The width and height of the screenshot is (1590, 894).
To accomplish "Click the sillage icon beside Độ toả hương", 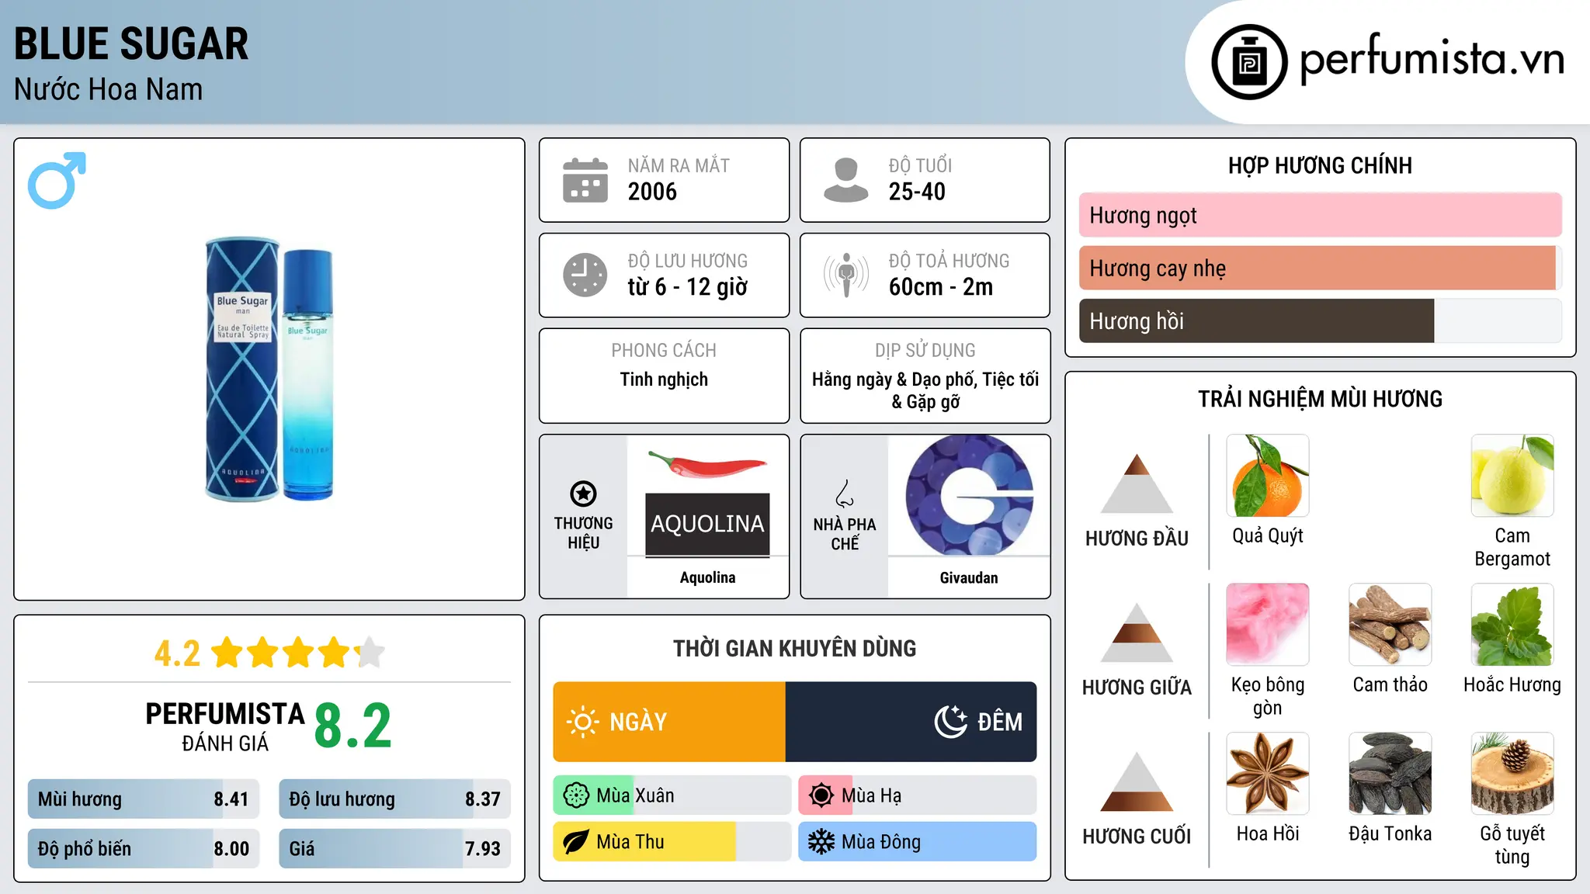I will point(845,275).
